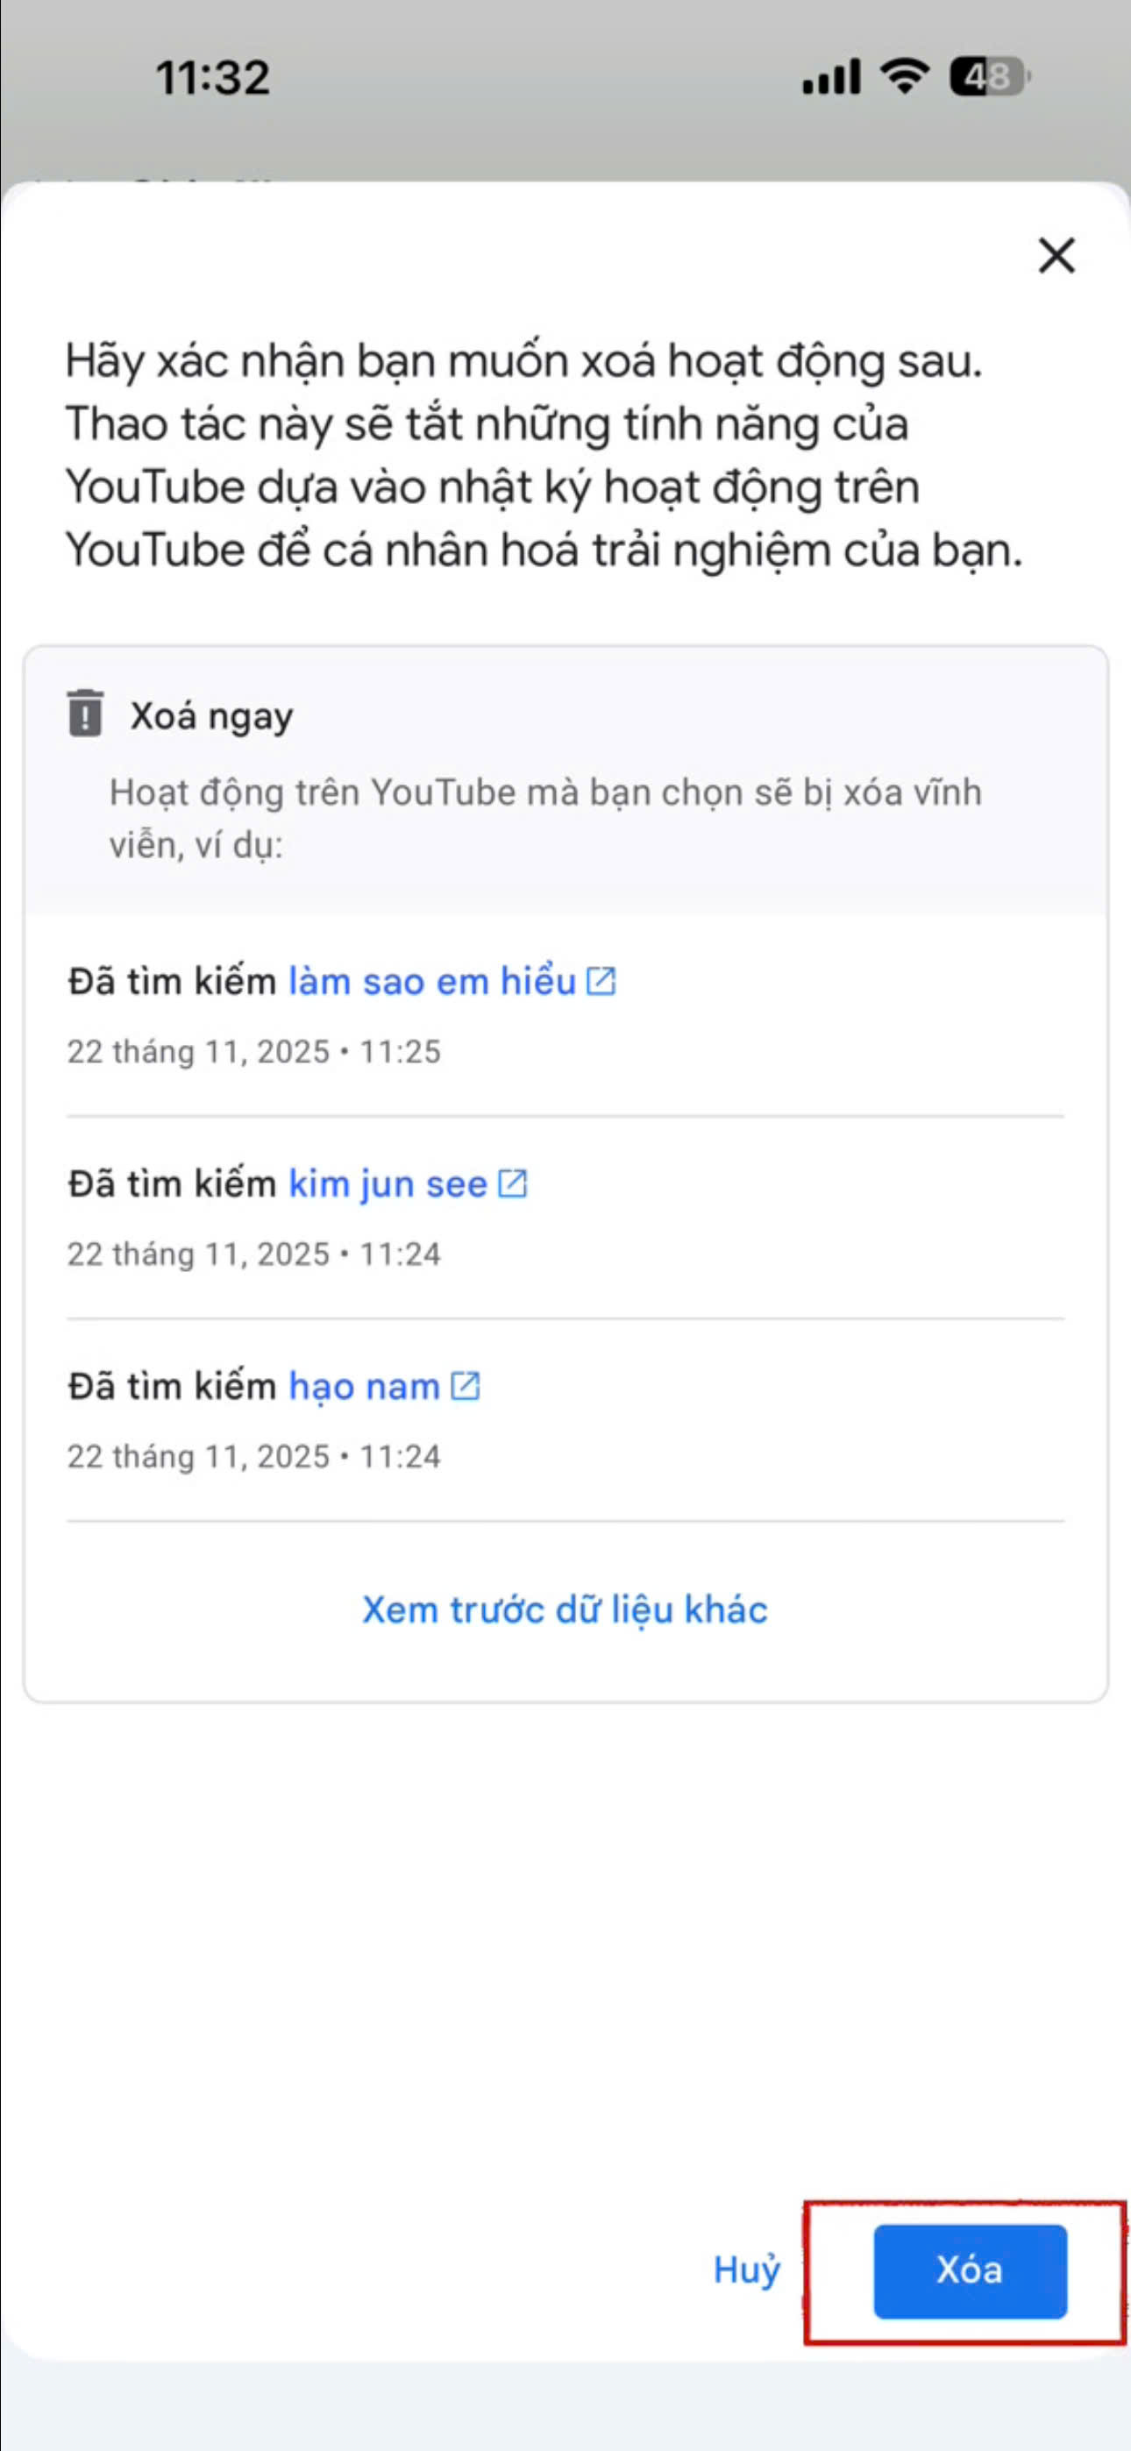Click the Hoạt động trên YouTube description text
This screenshot has width=1131, height=2451.
pyautogui.click(x=544, y=818)
